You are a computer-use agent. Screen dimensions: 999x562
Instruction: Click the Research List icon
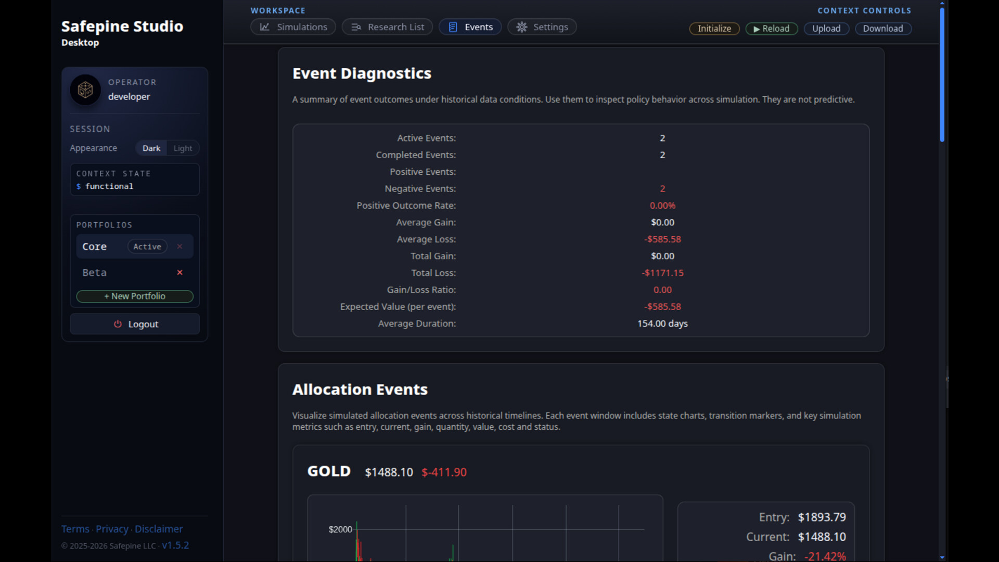coord(356,27)
